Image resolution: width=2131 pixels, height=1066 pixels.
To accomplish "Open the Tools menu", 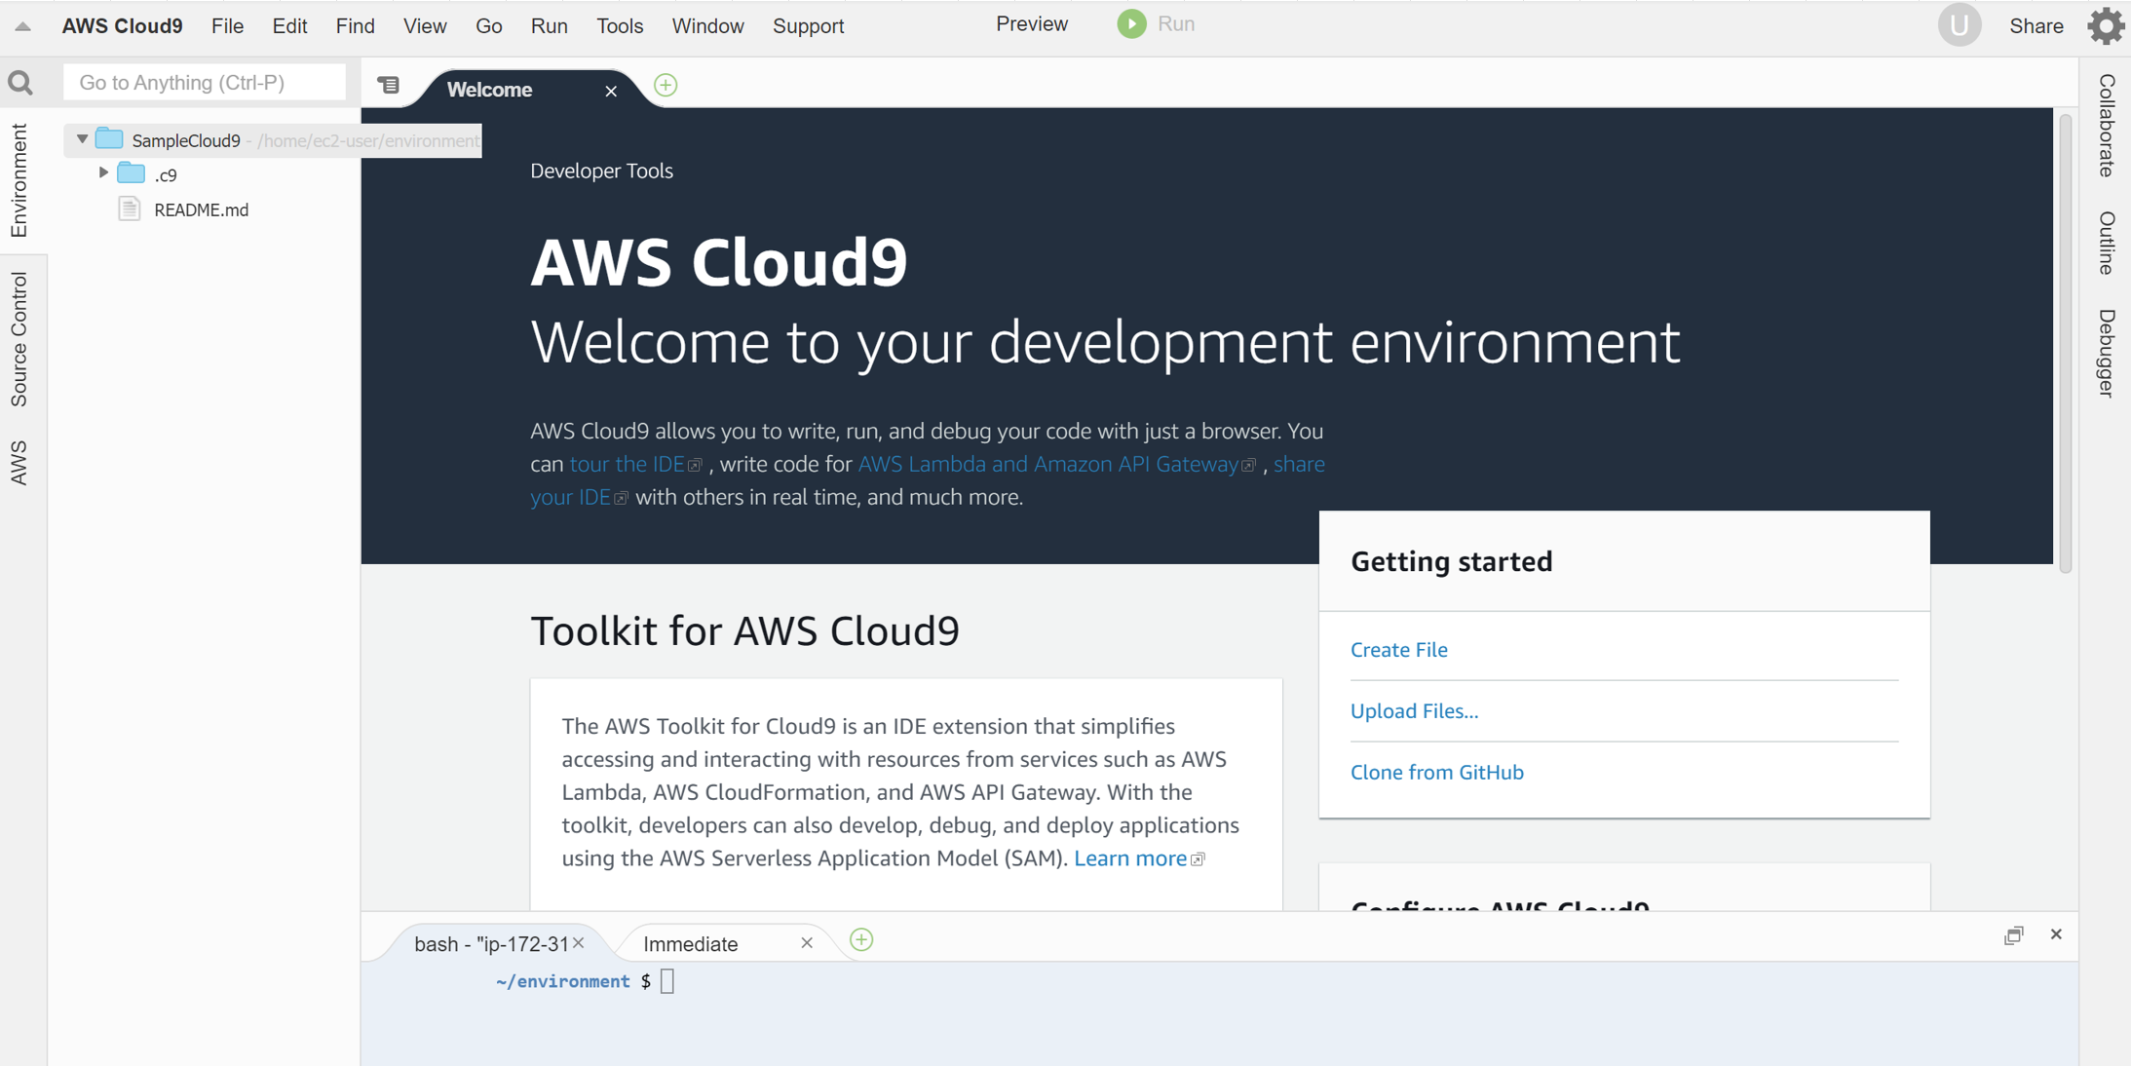I will 620,26.
